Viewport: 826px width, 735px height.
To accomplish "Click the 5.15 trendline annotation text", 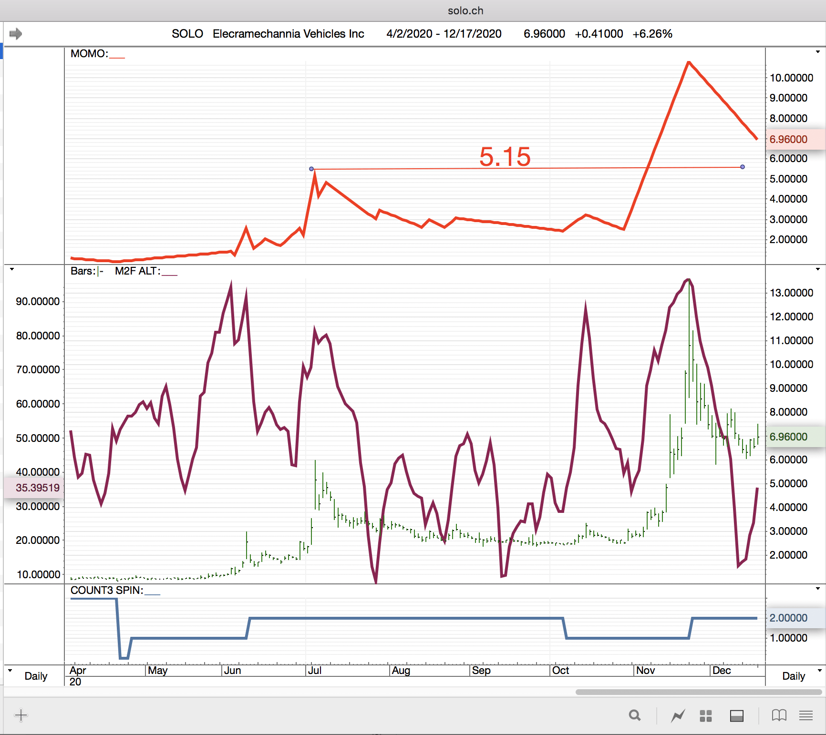I will click(505, 157).
